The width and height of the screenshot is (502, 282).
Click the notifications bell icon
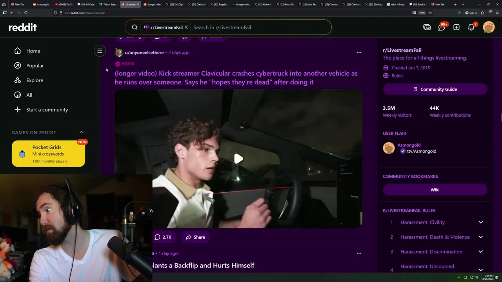[x=471, y=27]
